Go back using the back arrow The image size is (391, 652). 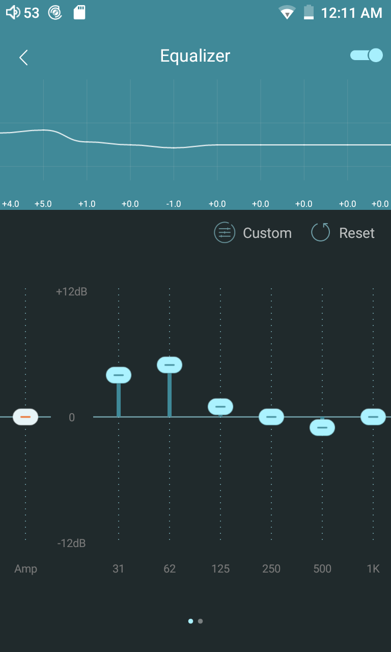tap(23, 58)
